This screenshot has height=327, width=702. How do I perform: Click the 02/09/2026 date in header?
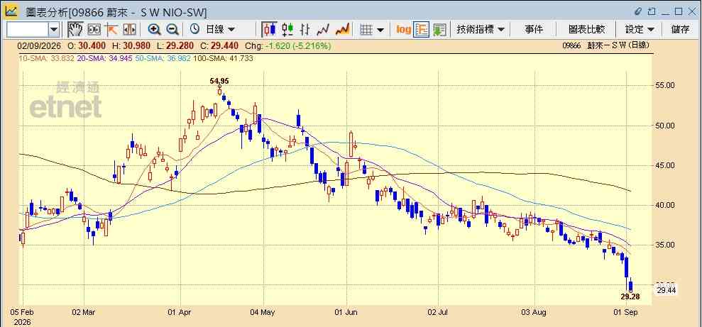pos(40,45)
